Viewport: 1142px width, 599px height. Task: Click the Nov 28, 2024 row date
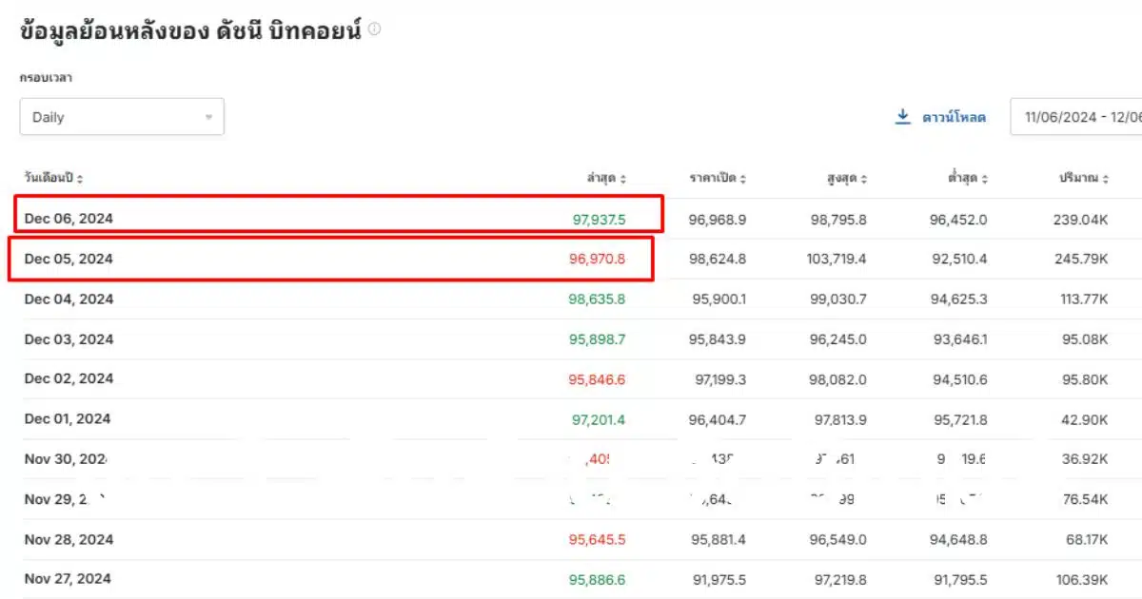(69, 539)
